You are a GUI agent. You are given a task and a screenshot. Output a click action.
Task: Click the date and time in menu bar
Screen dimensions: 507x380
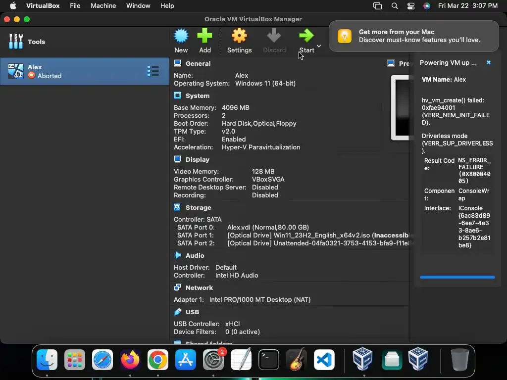[467, 5]
